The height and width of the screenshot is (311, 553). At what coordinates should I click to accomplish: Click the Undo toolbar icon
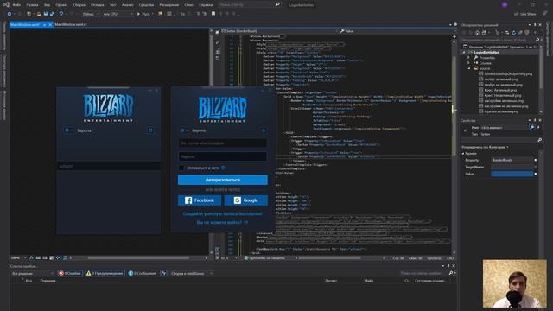tap(61, 14)
